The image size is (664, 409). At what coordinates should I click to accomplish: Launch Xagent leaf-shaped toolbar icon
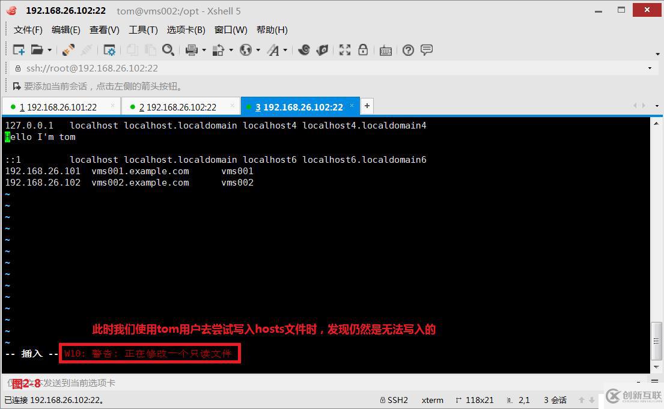click(322, 50)
